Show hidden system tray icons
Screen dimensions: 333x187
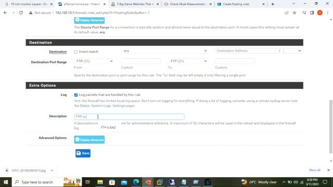[284, 182]
